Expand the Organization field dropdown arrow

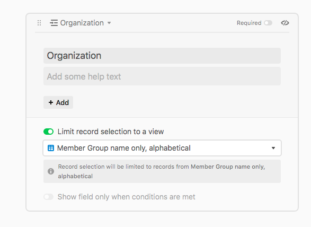tap(109, 23)
